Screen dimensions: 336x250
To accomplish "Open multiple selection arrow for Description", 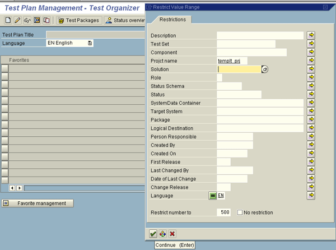I will (311, 35).
